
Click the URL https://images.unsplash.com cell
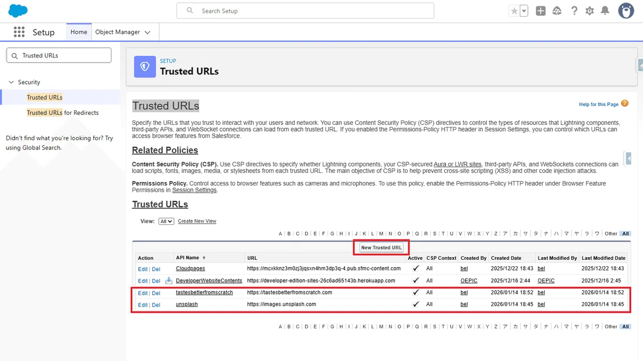click(281, 304)
